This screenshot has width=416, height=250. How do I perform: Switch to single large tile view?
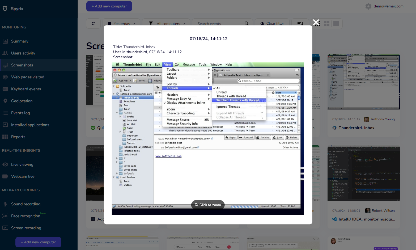(336, 24)
